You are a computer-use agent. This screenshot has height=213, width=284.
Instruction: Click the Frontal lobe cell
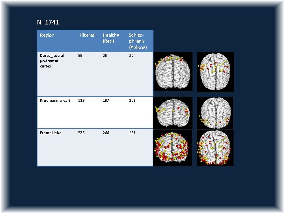50,133
